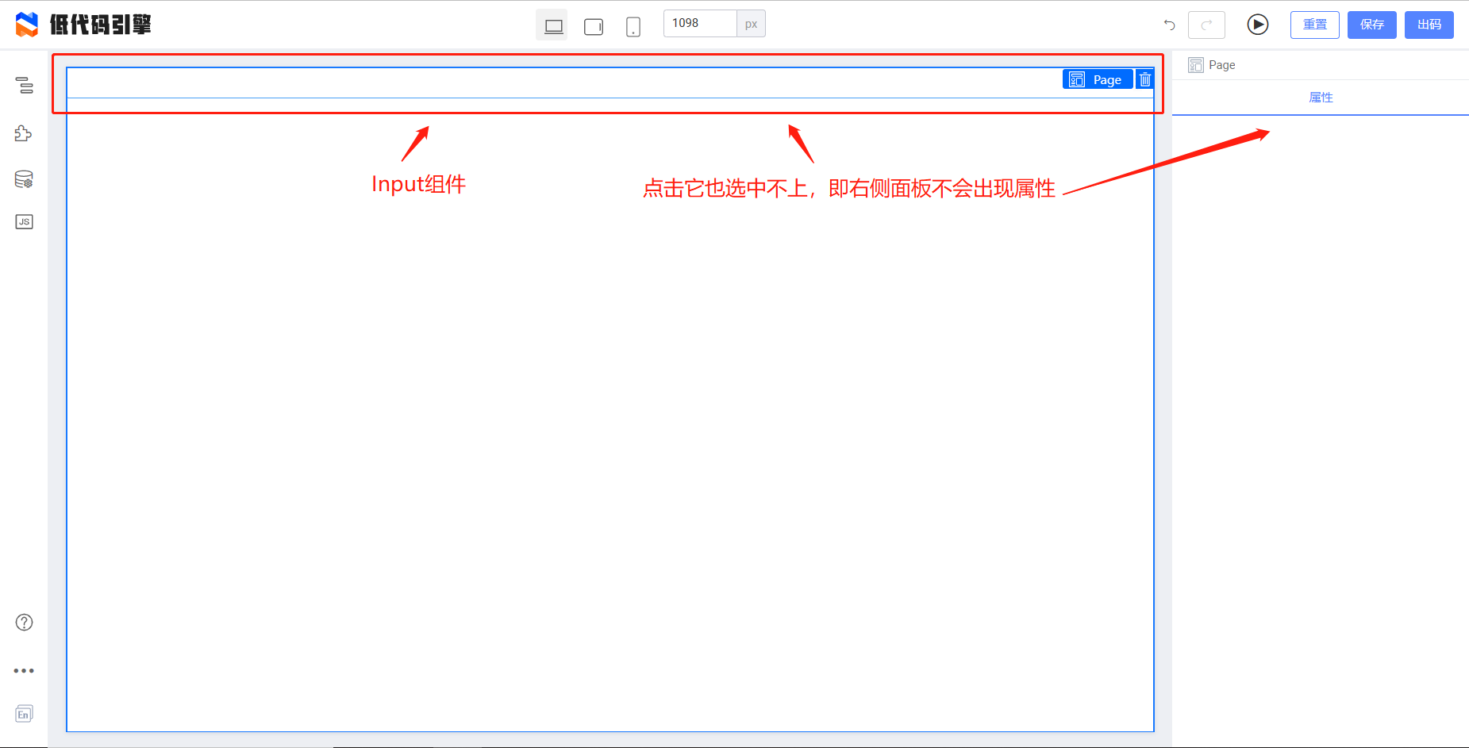Switch to mobile viewport mode

point(633,25)
